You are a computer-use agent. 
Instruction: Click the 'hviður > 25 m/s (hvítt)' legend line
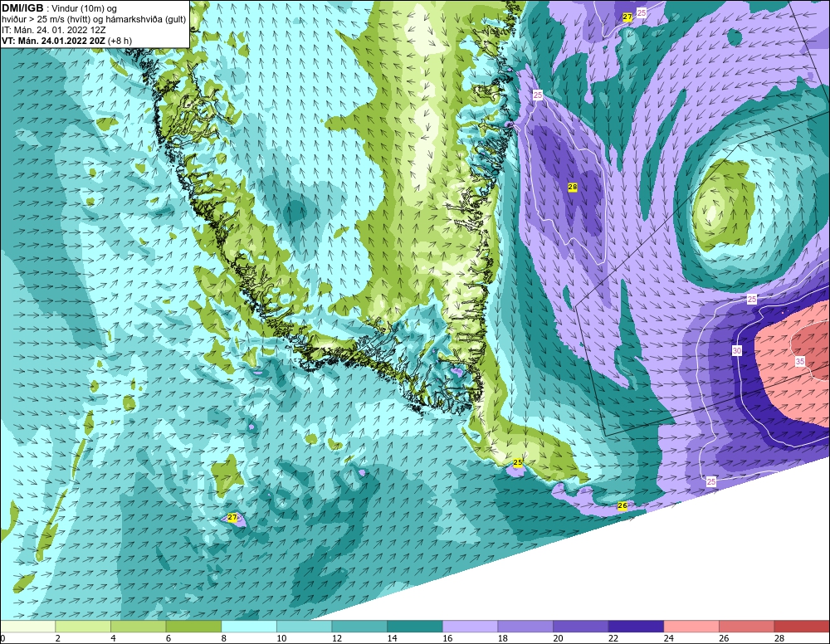(x=46, y=20)
